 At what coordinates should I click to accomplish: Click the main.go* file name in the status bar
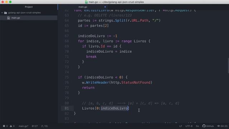[23, 126]
